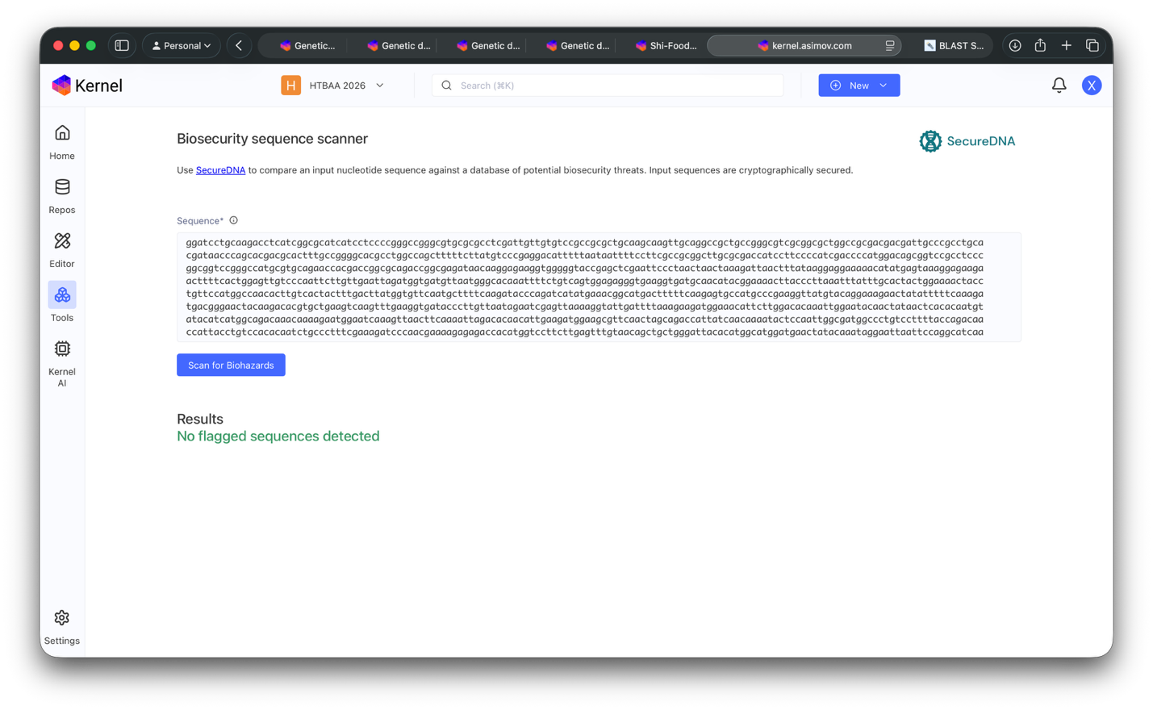Click inside the Sequence text area

(x=599, y=287)
